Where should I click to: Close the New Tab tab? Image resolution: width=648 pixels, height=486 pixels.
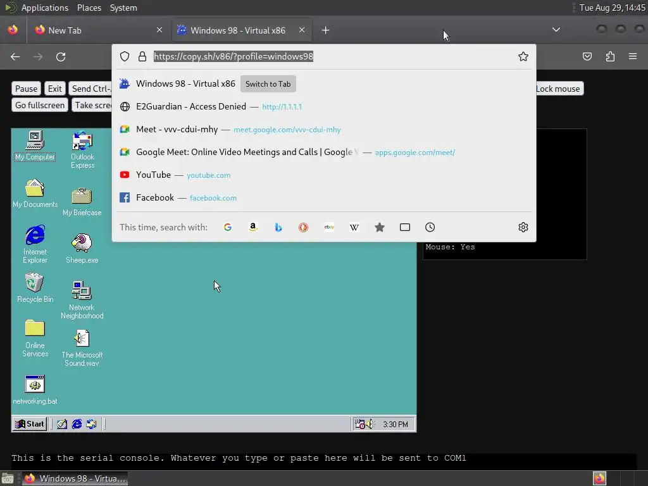tap(159, 30)
